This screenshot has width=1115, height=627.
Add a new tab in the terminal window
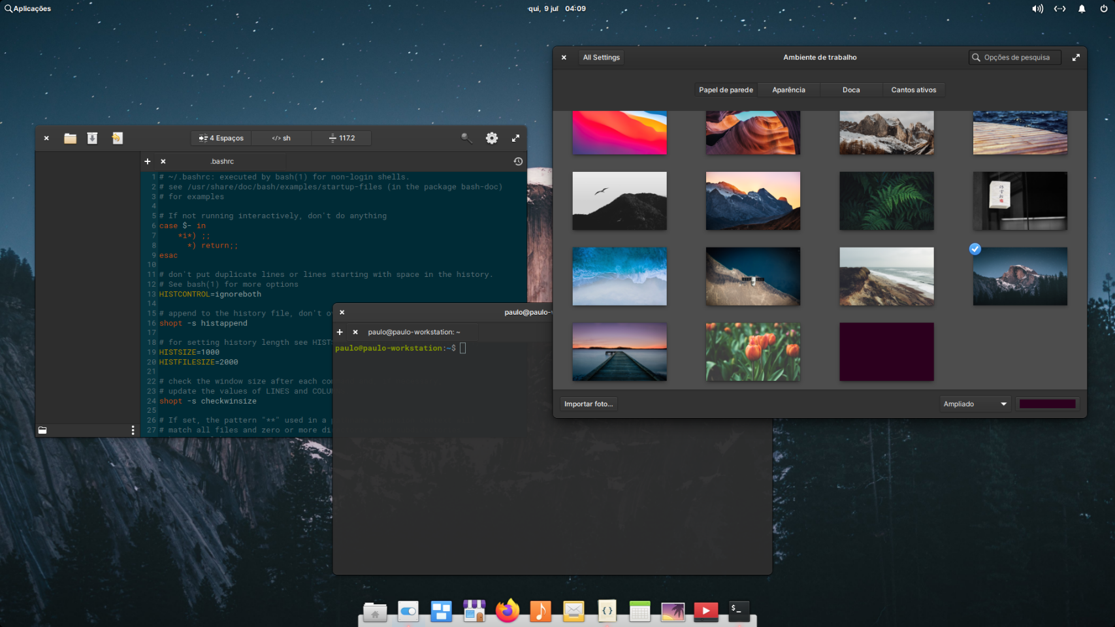(x=340, y=332)
